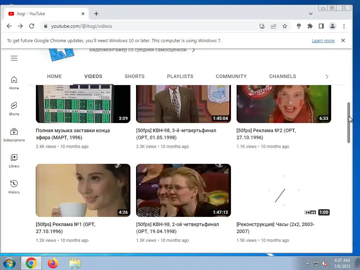
Task: Switch to the PLAYLISTS channel tab
Action: pos(180,76)
